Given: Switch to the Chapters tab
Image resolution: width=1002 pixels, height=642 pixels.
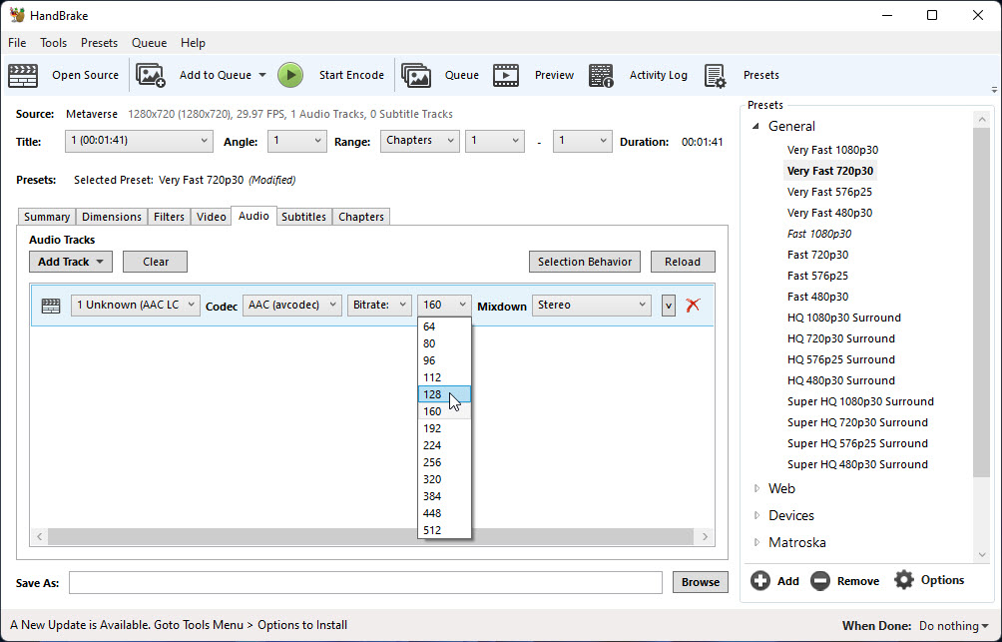Looking at the screenshot, I should click(361, 217).
